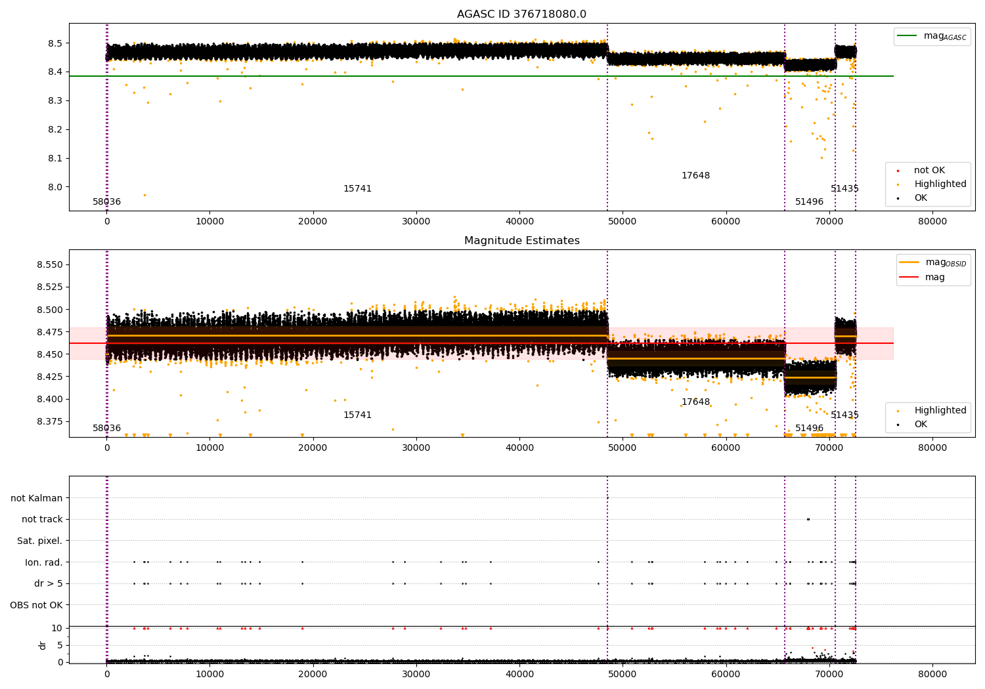
Task: Click the 8.375 y-axis tick label
Action: click(x=51, y=421)
